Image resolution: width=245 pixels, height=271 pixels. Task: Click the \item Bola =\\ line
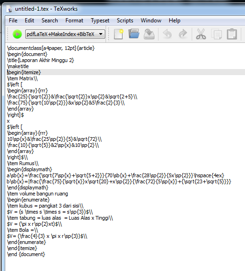pyautogui.click(x=22, y=230)
